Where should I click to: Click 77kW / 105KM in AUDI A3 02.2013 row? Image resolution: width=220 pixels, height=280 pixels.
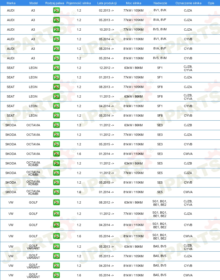coord(133,10)
